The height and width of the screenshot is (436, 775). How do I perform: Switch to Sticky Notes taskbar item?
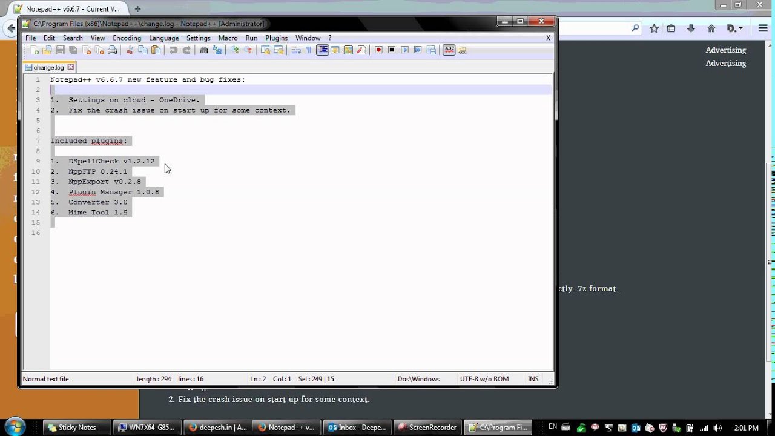pyautogui.click(x=77, y=427)
